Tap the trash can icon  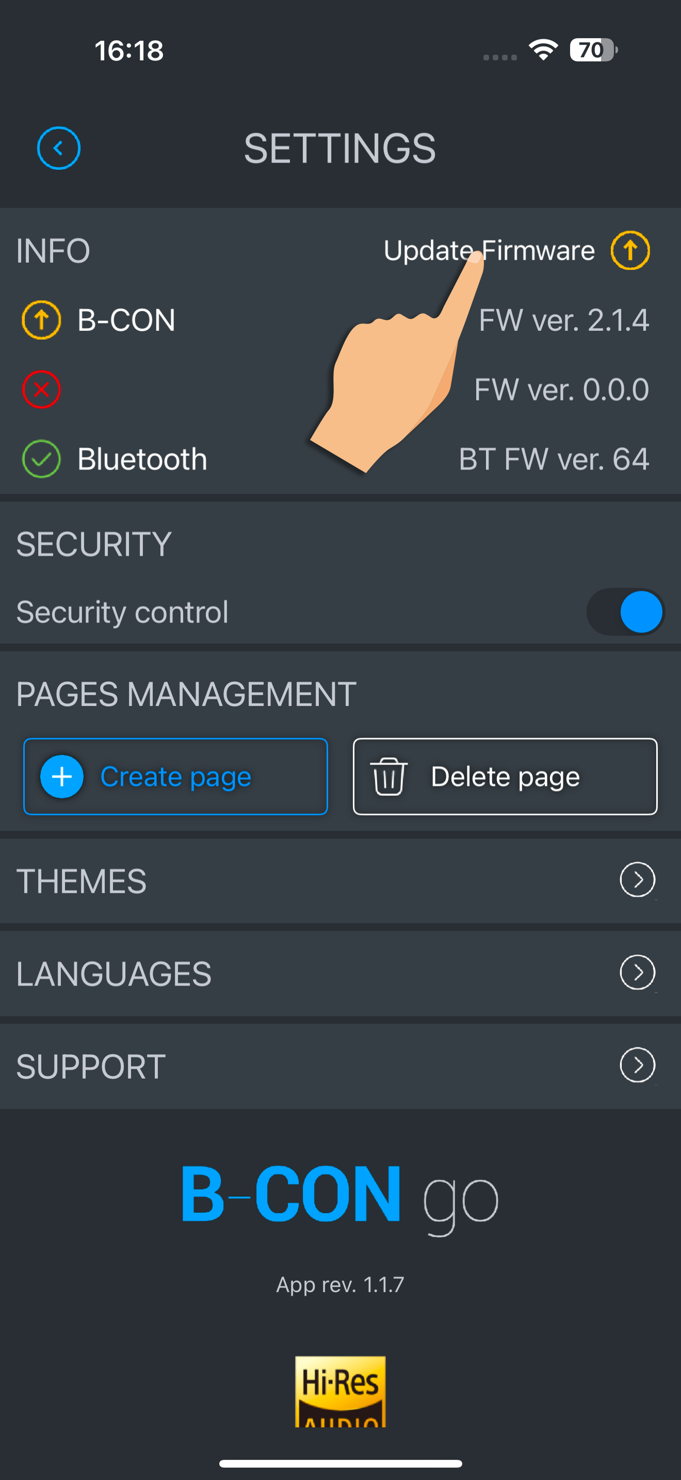389,777
